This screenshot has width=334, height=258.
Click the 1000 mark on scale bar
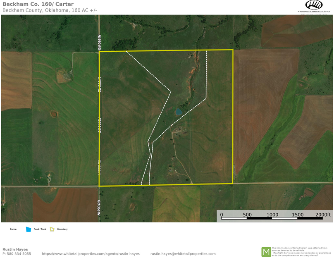click(x=272, y=215)
